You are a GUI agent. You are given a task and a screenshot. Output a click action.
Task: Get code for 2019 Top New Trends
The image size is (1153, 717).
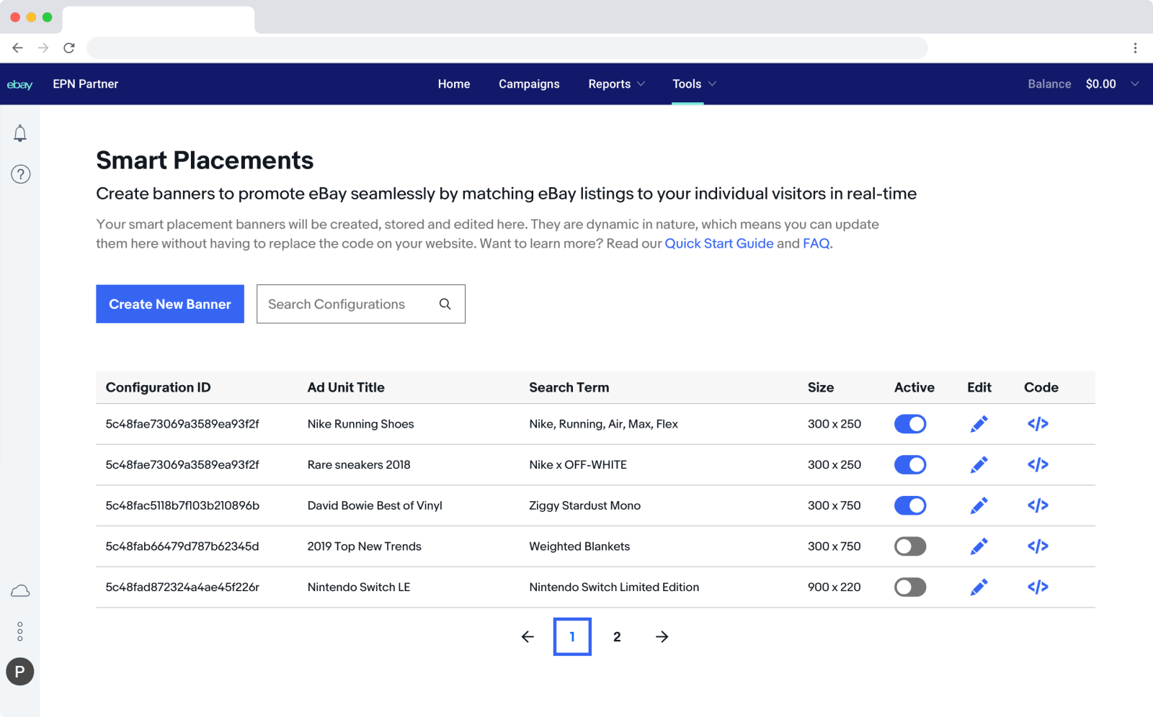tap(1038, 546)
